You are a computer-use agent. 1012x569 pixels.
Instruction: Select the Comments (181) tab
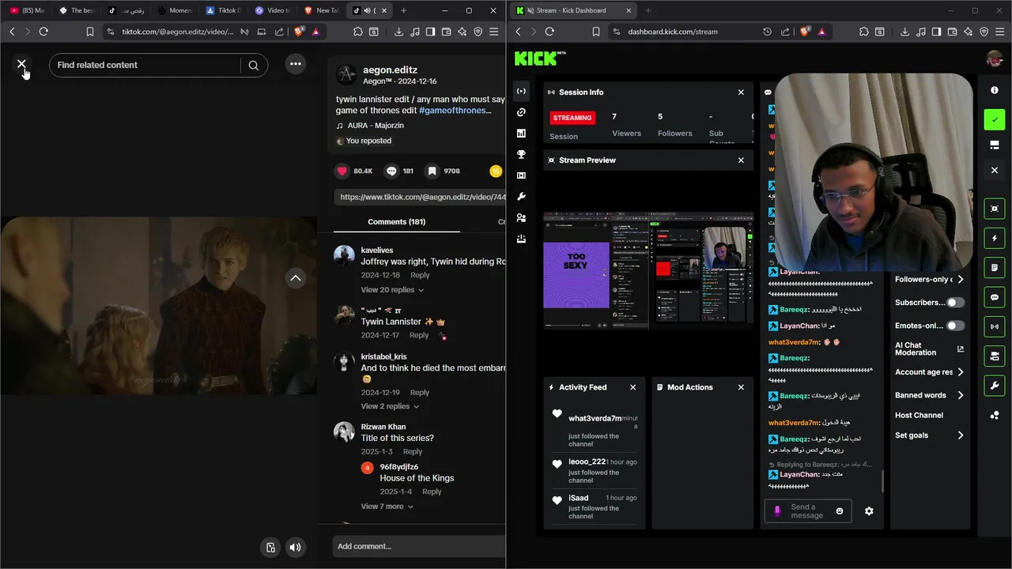click(396, 222)
